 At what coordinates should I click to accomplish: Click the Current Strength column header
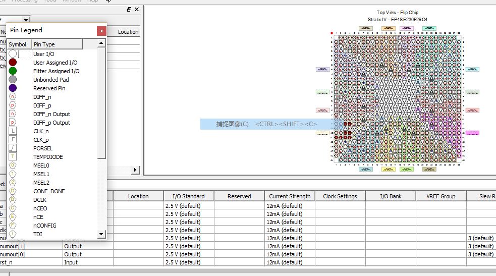[290, 196]
